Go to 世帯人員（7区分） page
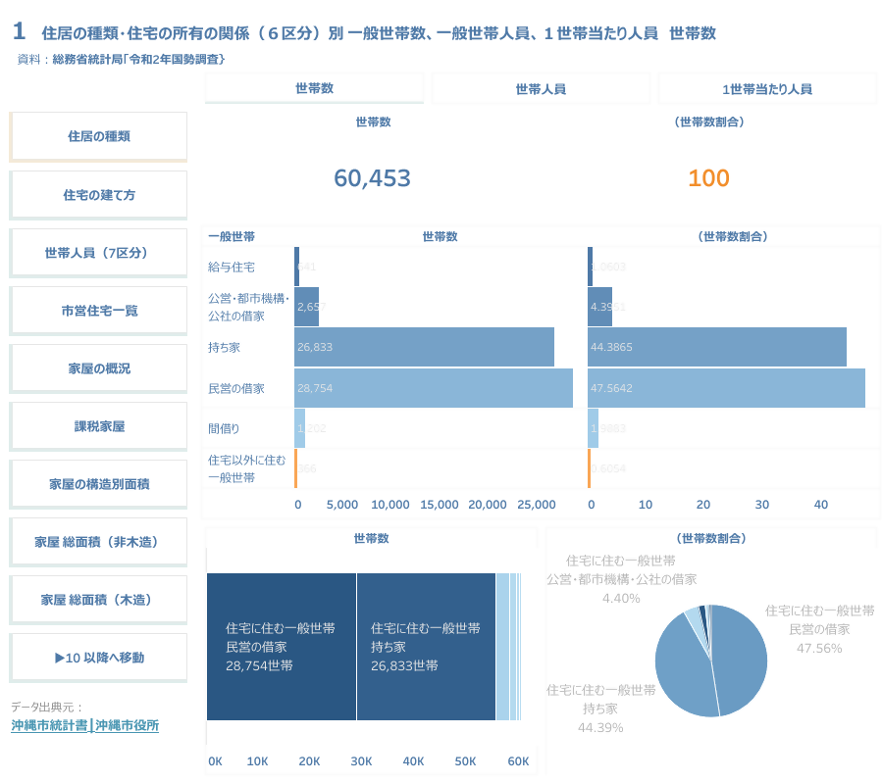The height and width of the screenshot is (783, 882). click(98, 253)
